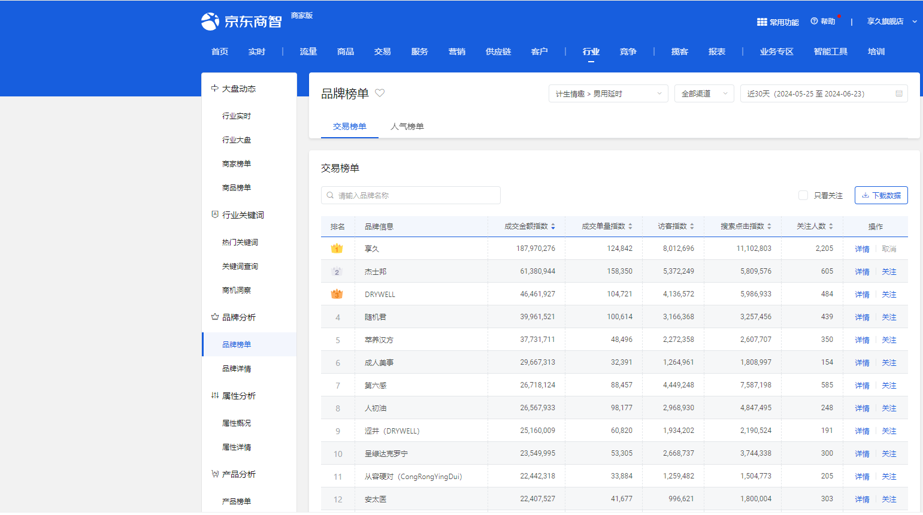The image size is (923, 515).
Task: Open the 近30天 date range picker
Action: click(x=824, y=93)
